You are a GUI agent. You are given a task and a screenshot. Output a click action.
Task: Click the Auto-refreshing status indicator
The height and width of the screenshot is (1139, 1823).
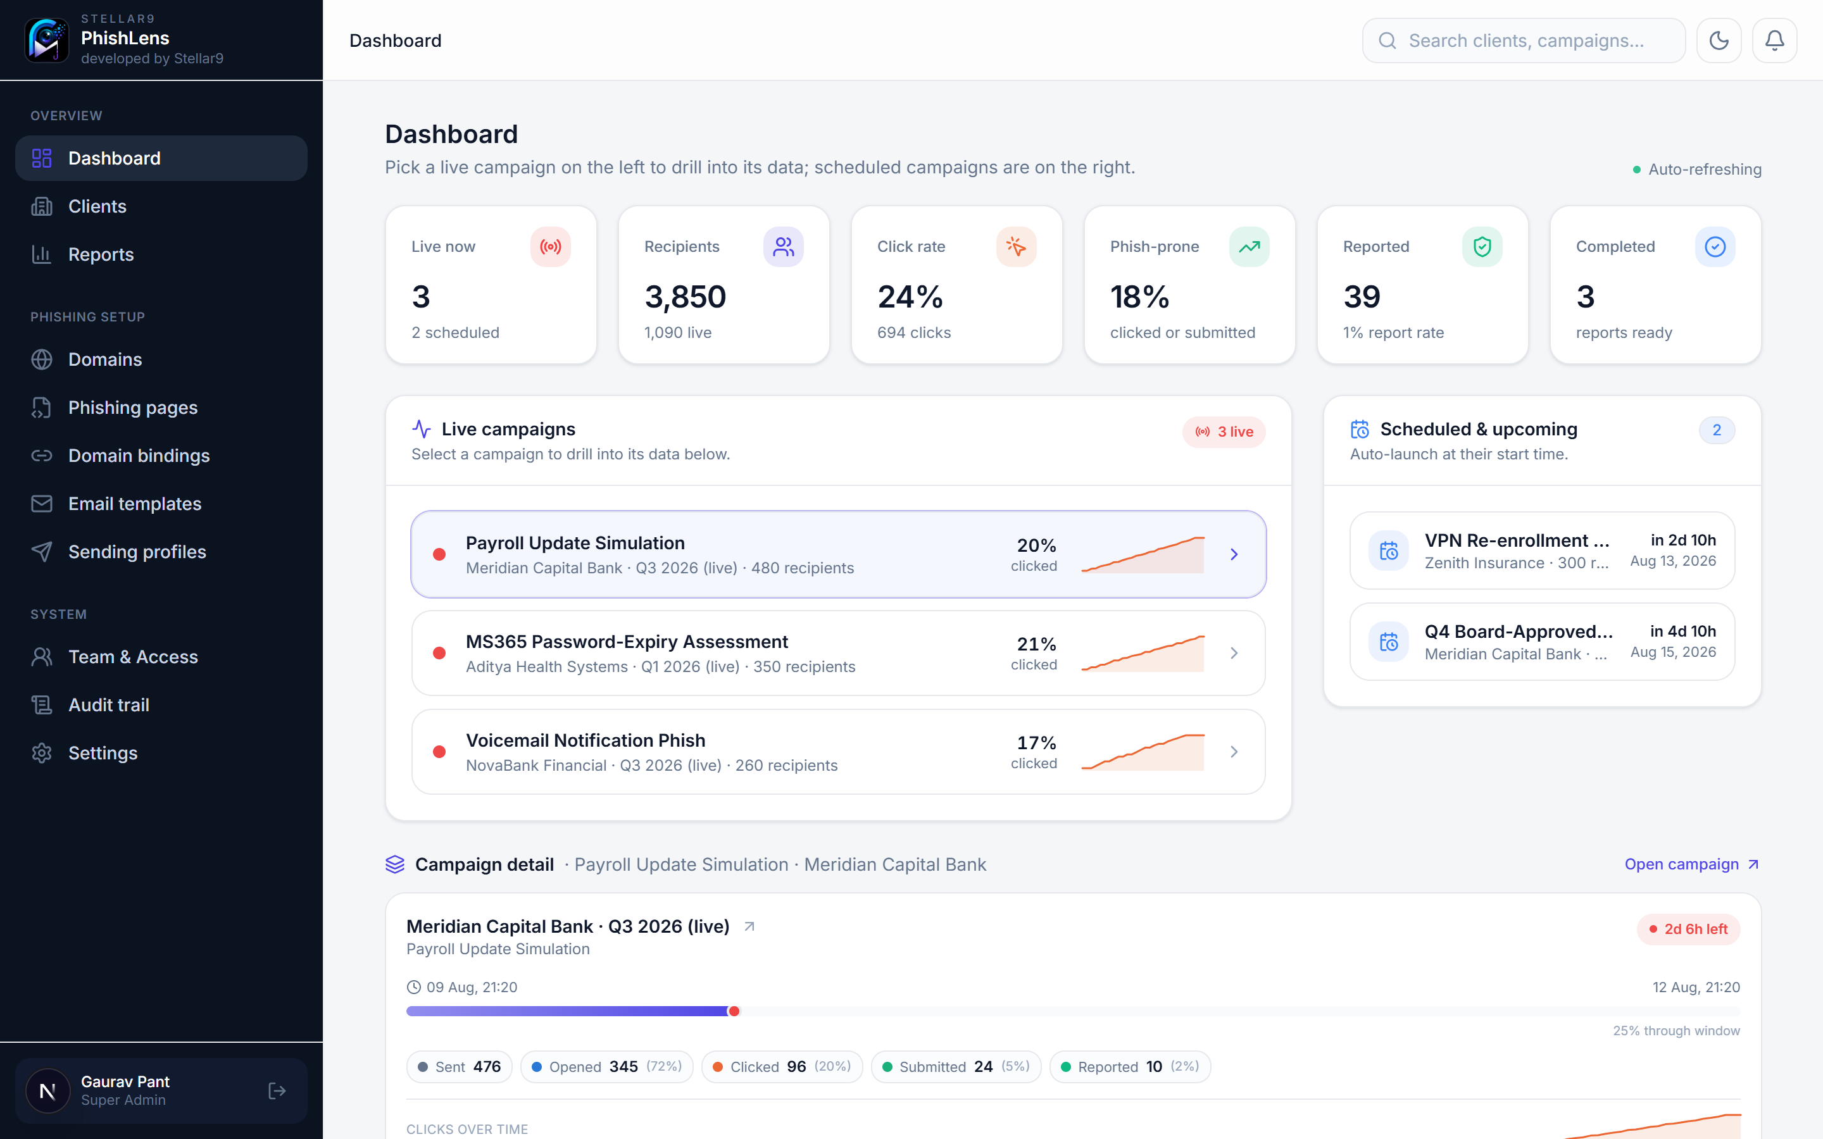[1696, 170]
